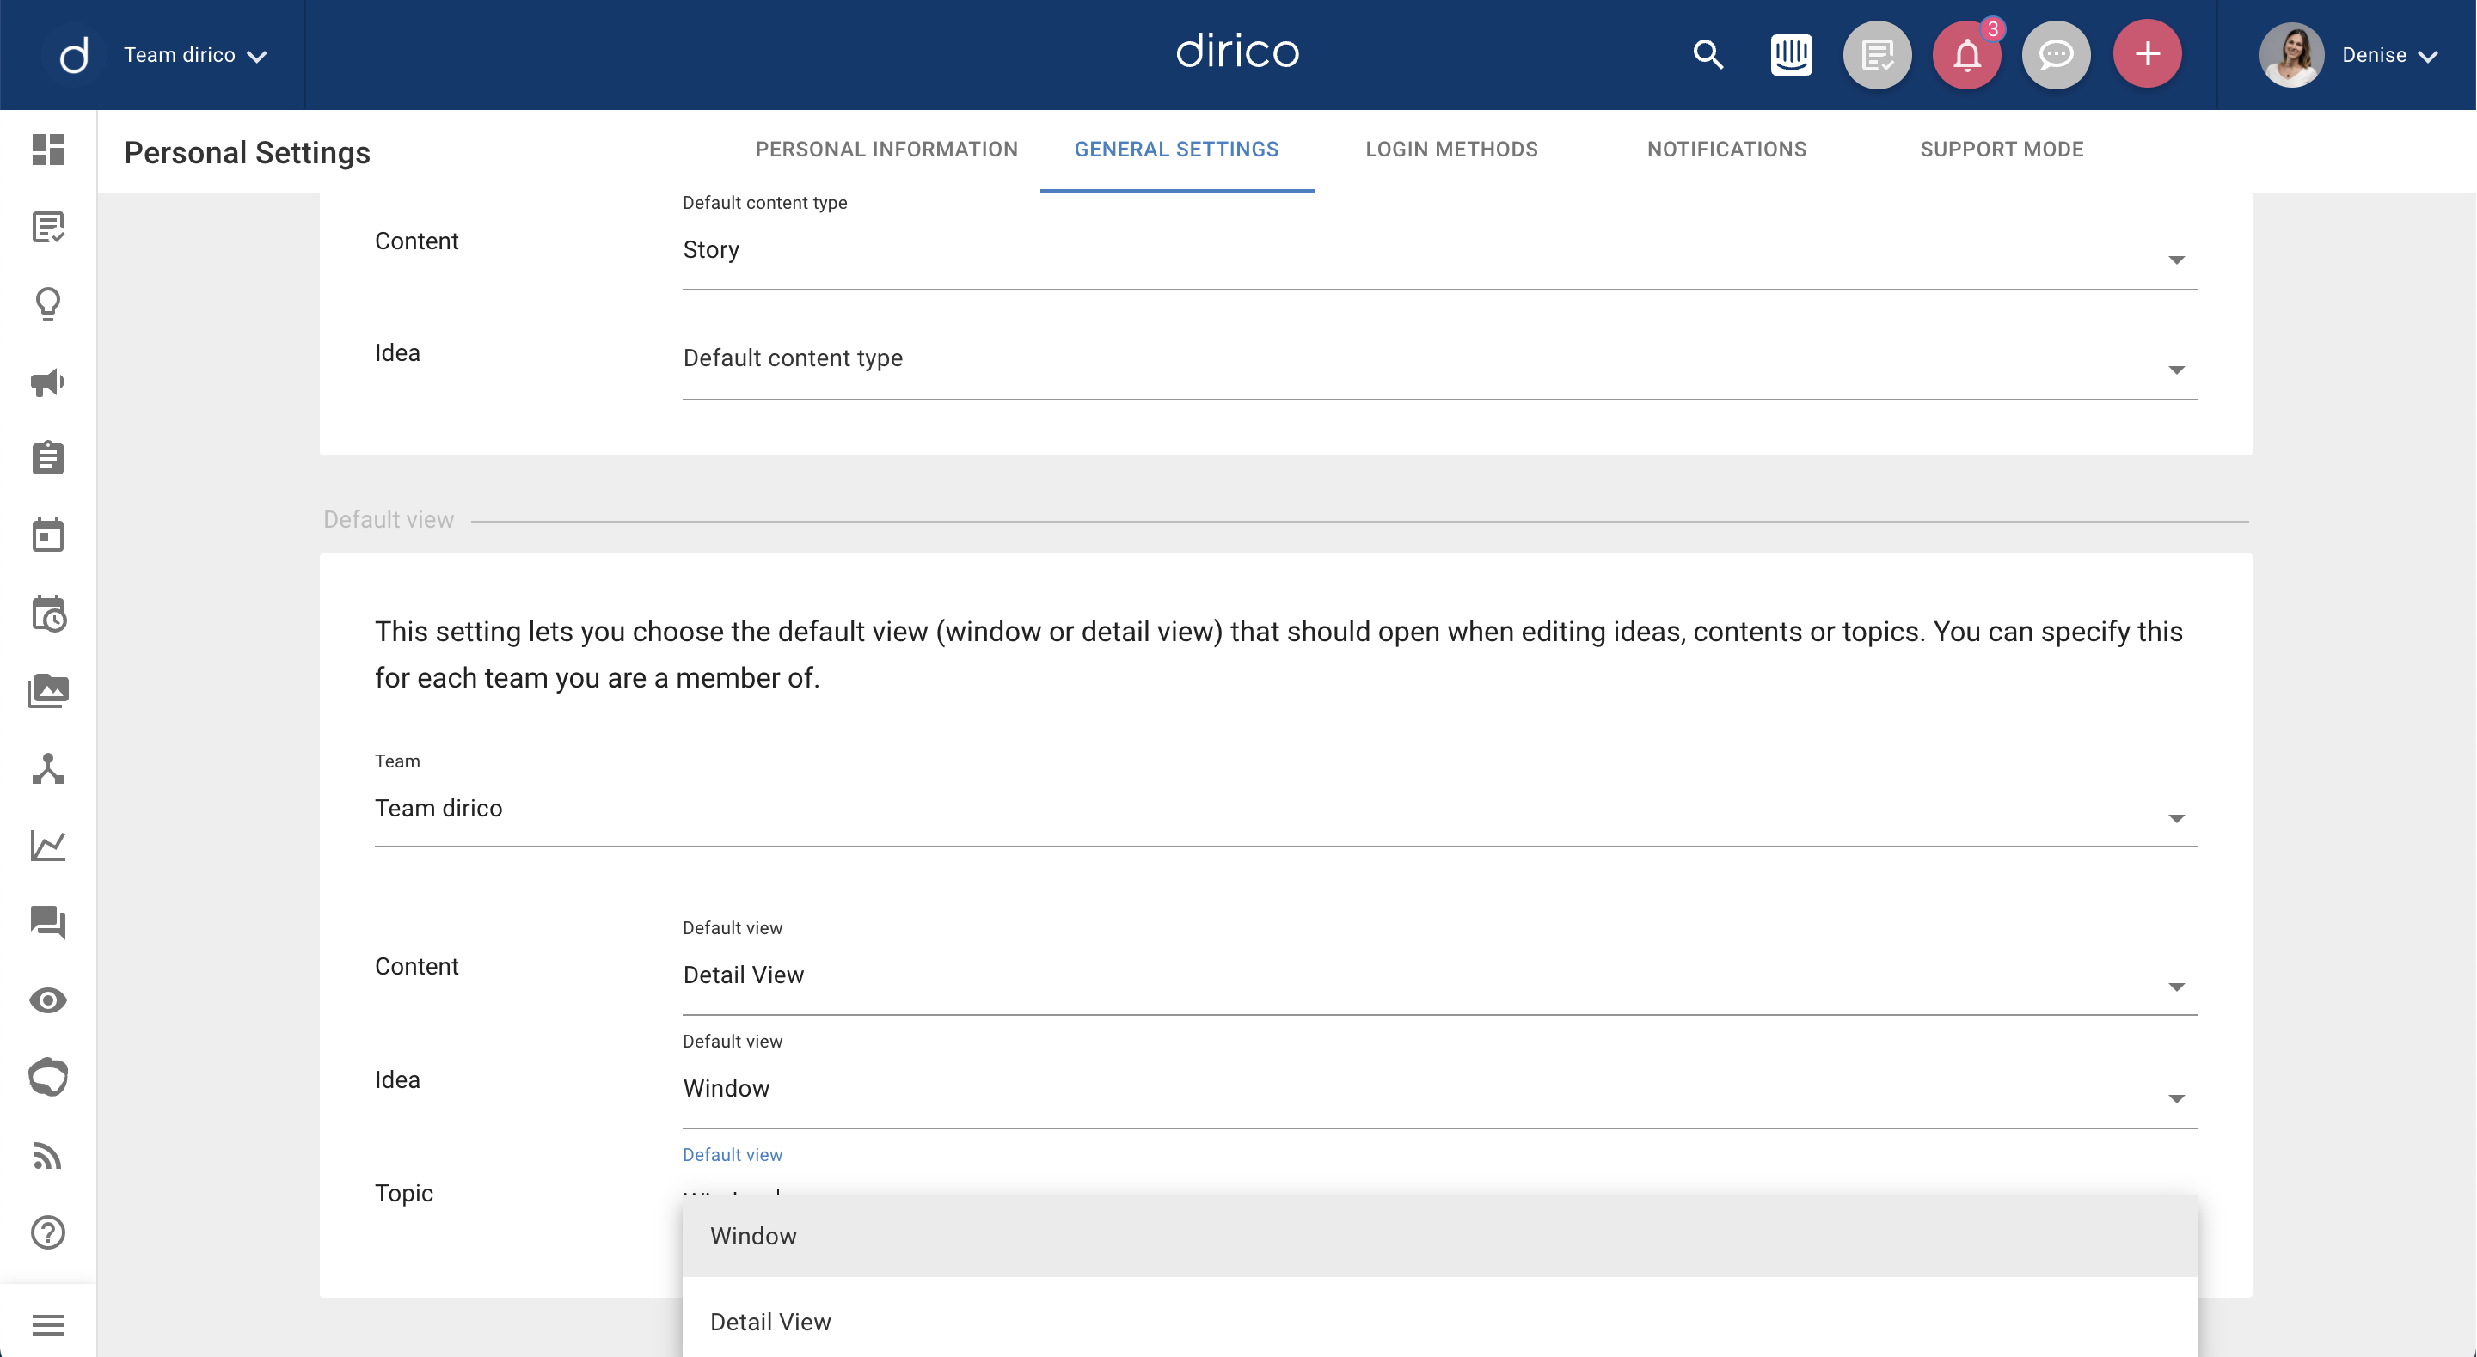Viewport: 2477px width, 1357px height.
Task: Open the ideas lightbulb sidebar icon
Action: (48, 304)
